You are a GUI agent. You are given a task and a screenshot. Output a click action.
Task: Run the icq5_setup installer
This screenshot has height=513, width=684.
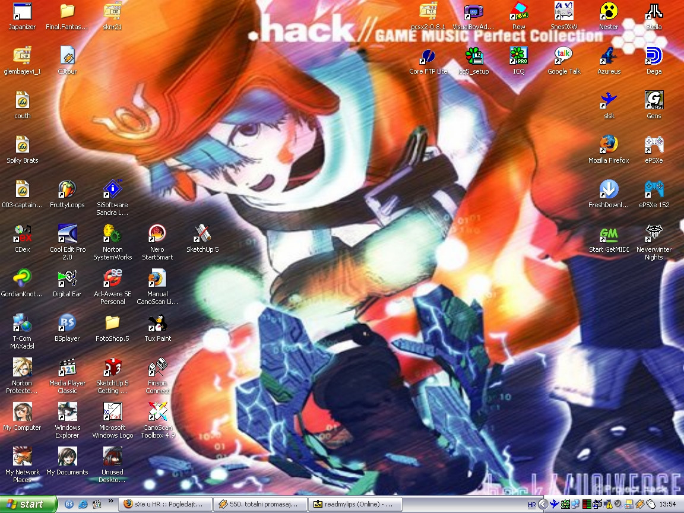click(x=473, y=61)
